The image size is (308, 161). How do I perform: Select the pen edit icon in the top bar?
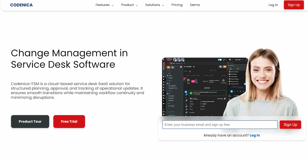click(224, 60)
